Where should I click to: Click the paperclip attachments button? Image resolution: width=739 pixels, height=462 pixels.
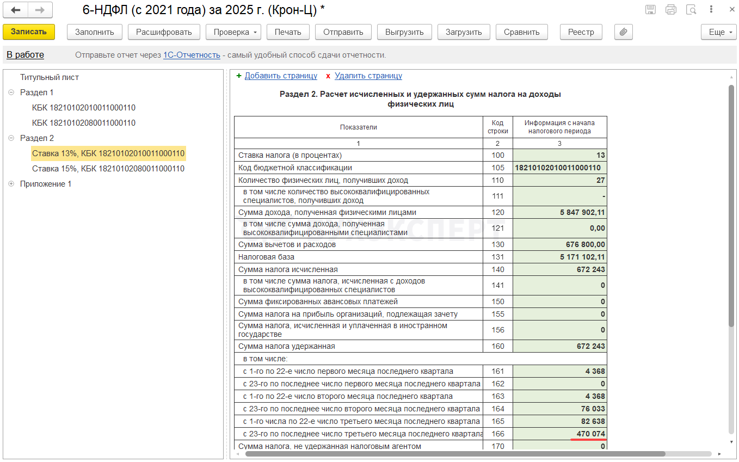[623, 32]
